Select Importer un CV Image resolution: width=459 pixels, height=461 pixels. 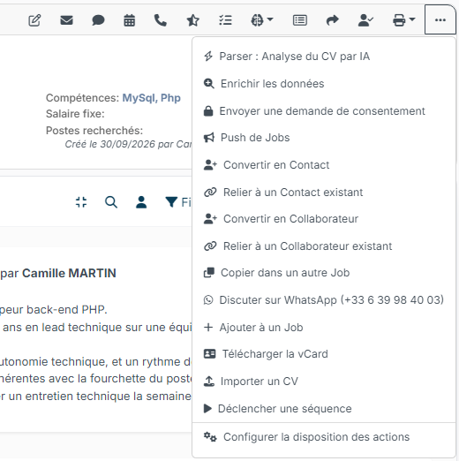(x=324, y=382)
